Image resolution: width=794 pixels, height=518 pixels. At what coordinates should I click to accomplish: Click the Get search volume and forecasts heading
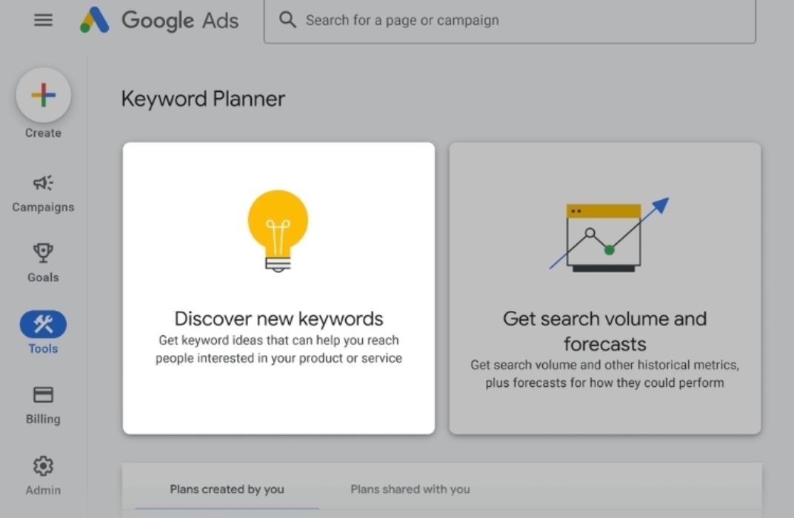(x=604, y=331)
